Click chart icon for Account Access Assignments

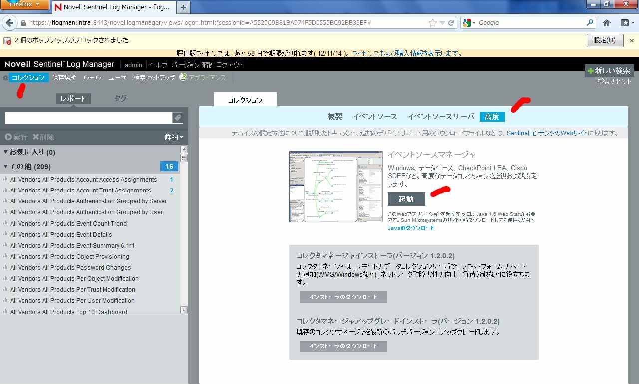[5, 180]
